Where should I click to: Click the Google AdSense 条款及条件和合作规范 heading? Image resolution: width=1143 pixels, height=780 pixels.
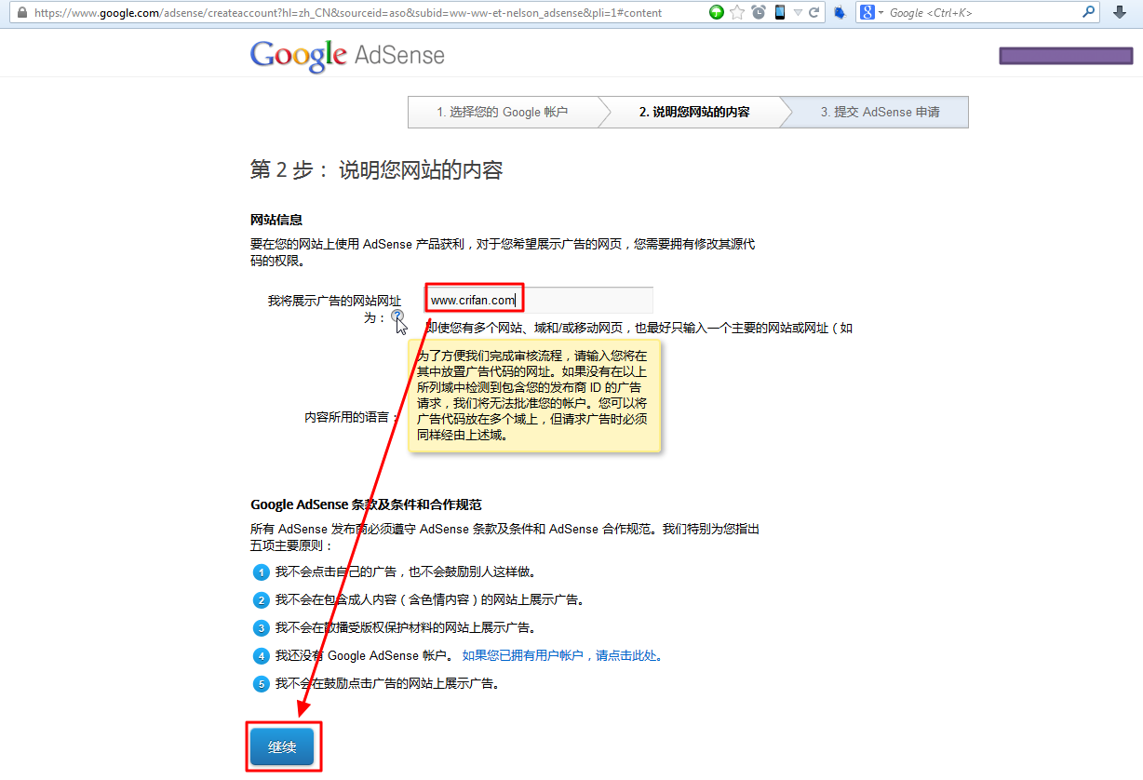point(366,504)
